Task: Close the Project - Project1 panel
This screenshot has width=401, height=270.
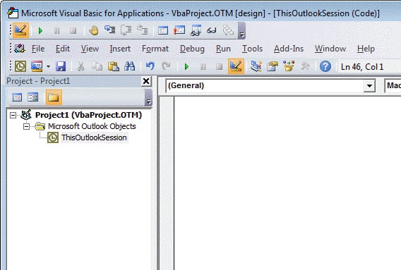Action: (x=146, y=81)
